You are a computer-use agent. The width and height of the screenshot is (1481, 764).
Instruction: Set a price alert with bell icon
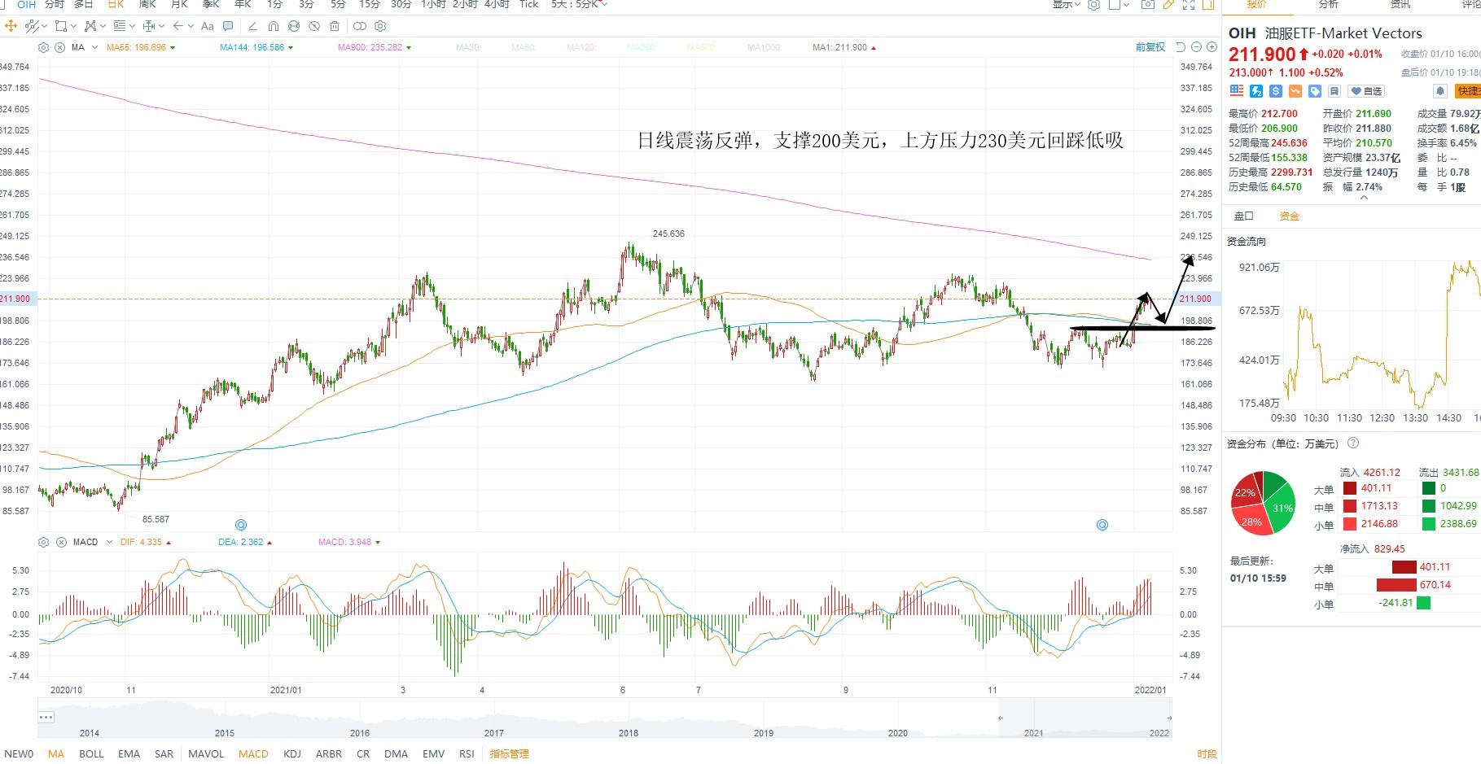click(x=1439, y=91)
